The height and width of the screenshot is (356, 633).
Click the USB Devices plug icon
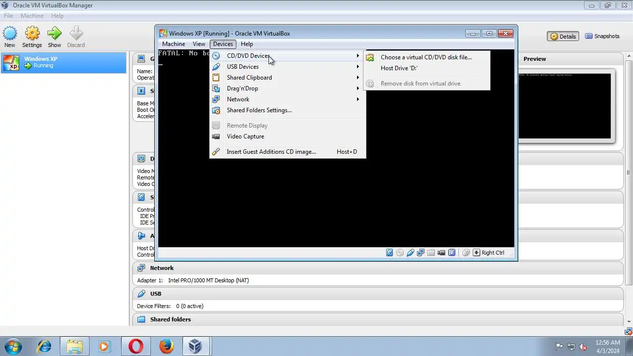pos(216,67)
